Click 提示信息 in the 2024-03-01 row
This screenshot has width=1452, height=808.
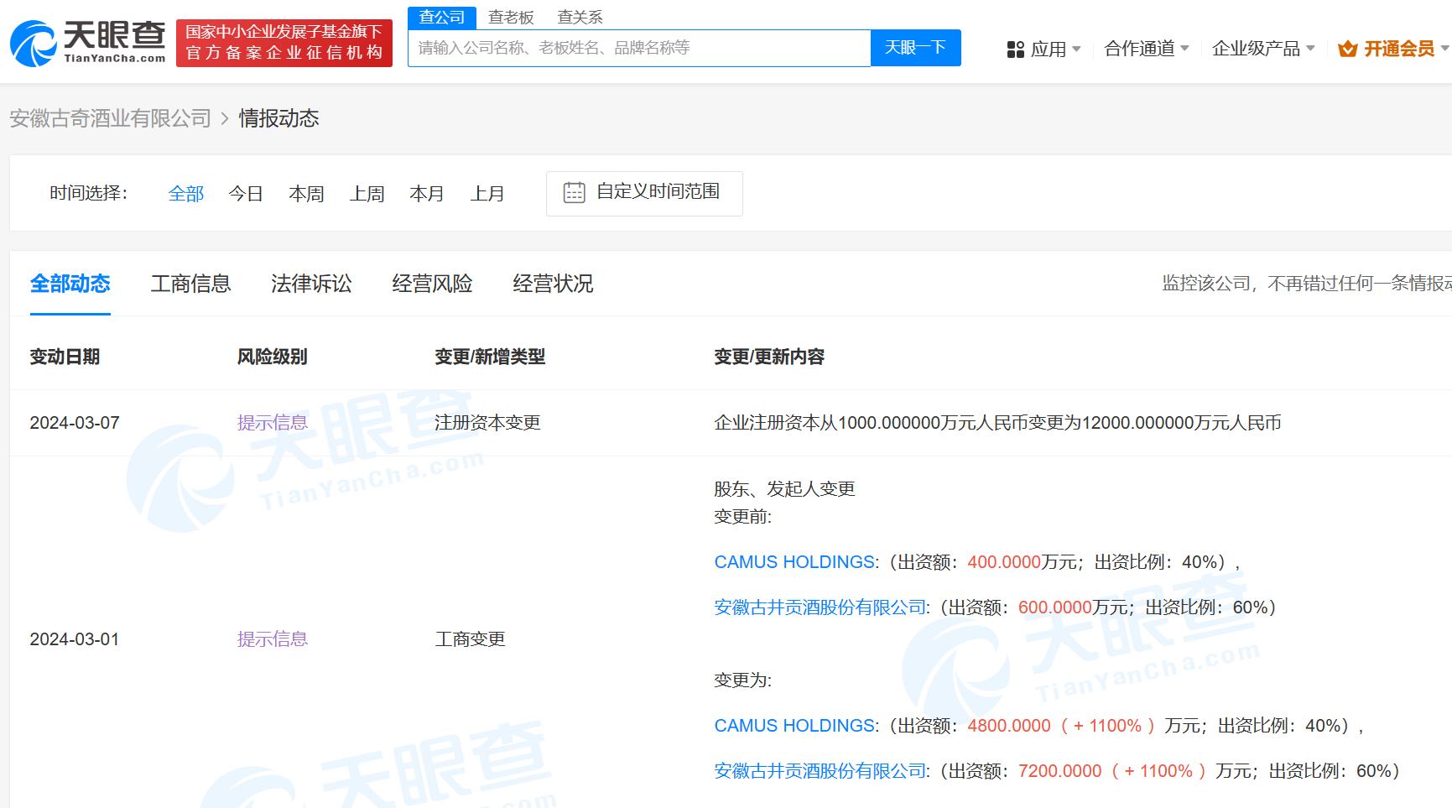click(x=273, y=639)
